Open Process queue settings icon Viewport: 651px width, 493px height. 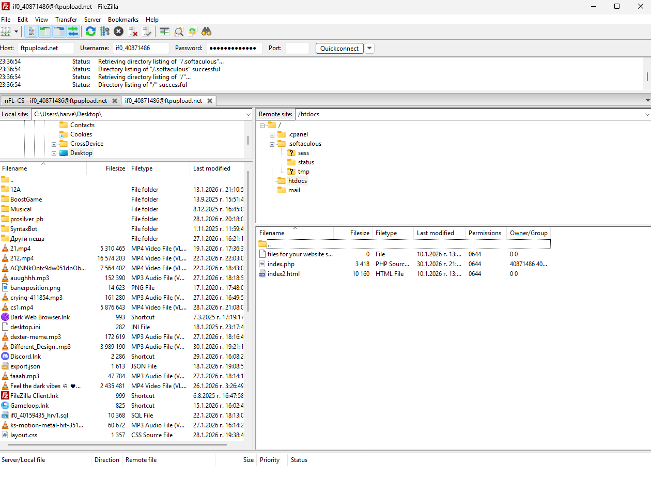(x=105, y=32)
